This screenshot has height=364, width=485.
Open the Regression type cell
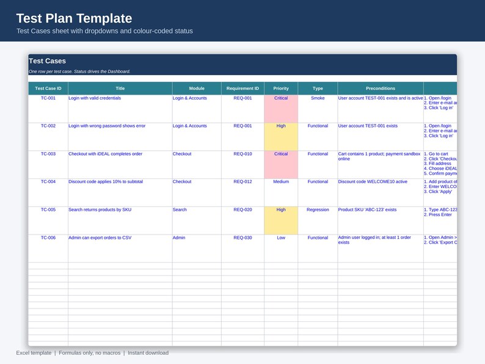[318, 220]
